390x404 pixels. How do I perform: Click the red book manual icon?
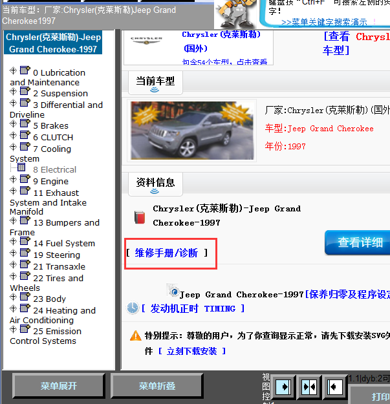[x=140, y=217]
